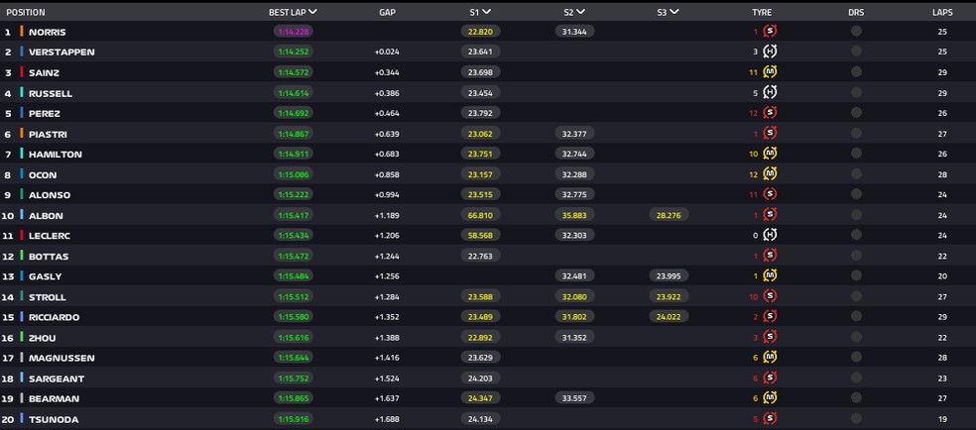Click Ricciardo's soft tyre icon
The width and height of the screenshot is (976, 430).
tap(770, 317)
